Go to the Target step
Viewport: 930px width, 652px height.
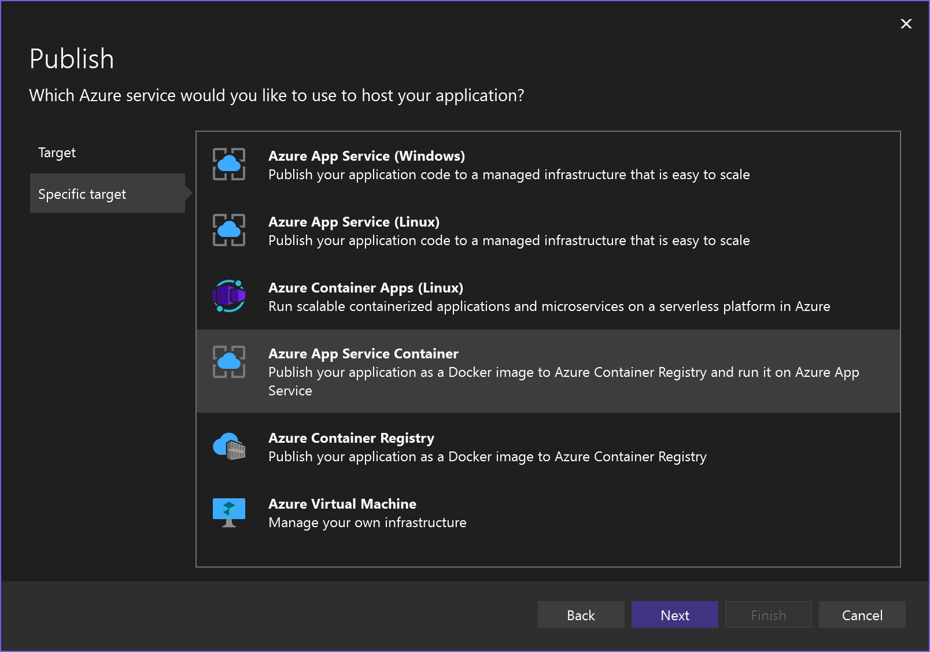(x=57, y=153)
